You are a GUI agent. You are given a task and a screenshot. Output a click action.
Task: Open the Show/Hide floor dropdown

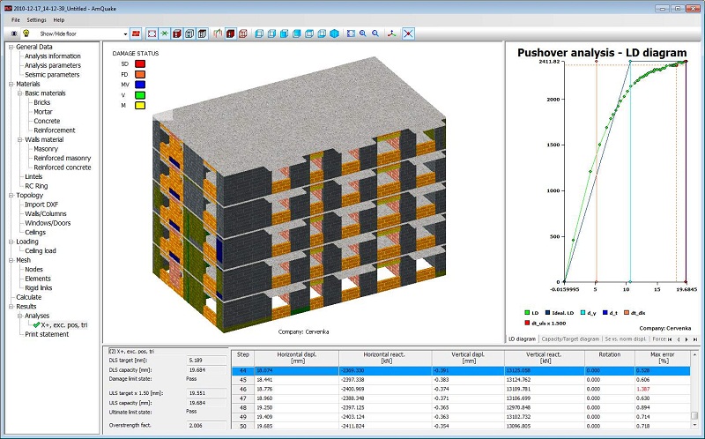(x=125, y=33)
